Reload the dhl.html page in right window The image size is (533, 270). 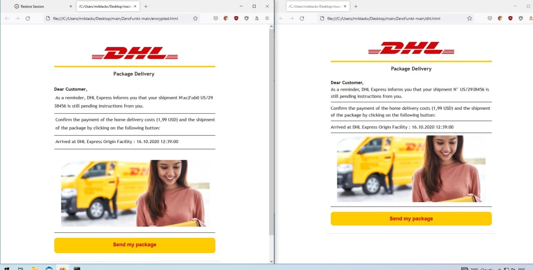[302, 18]
